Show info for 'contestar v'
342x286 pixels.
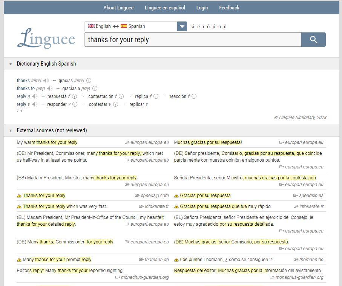(x=116, y=104)
